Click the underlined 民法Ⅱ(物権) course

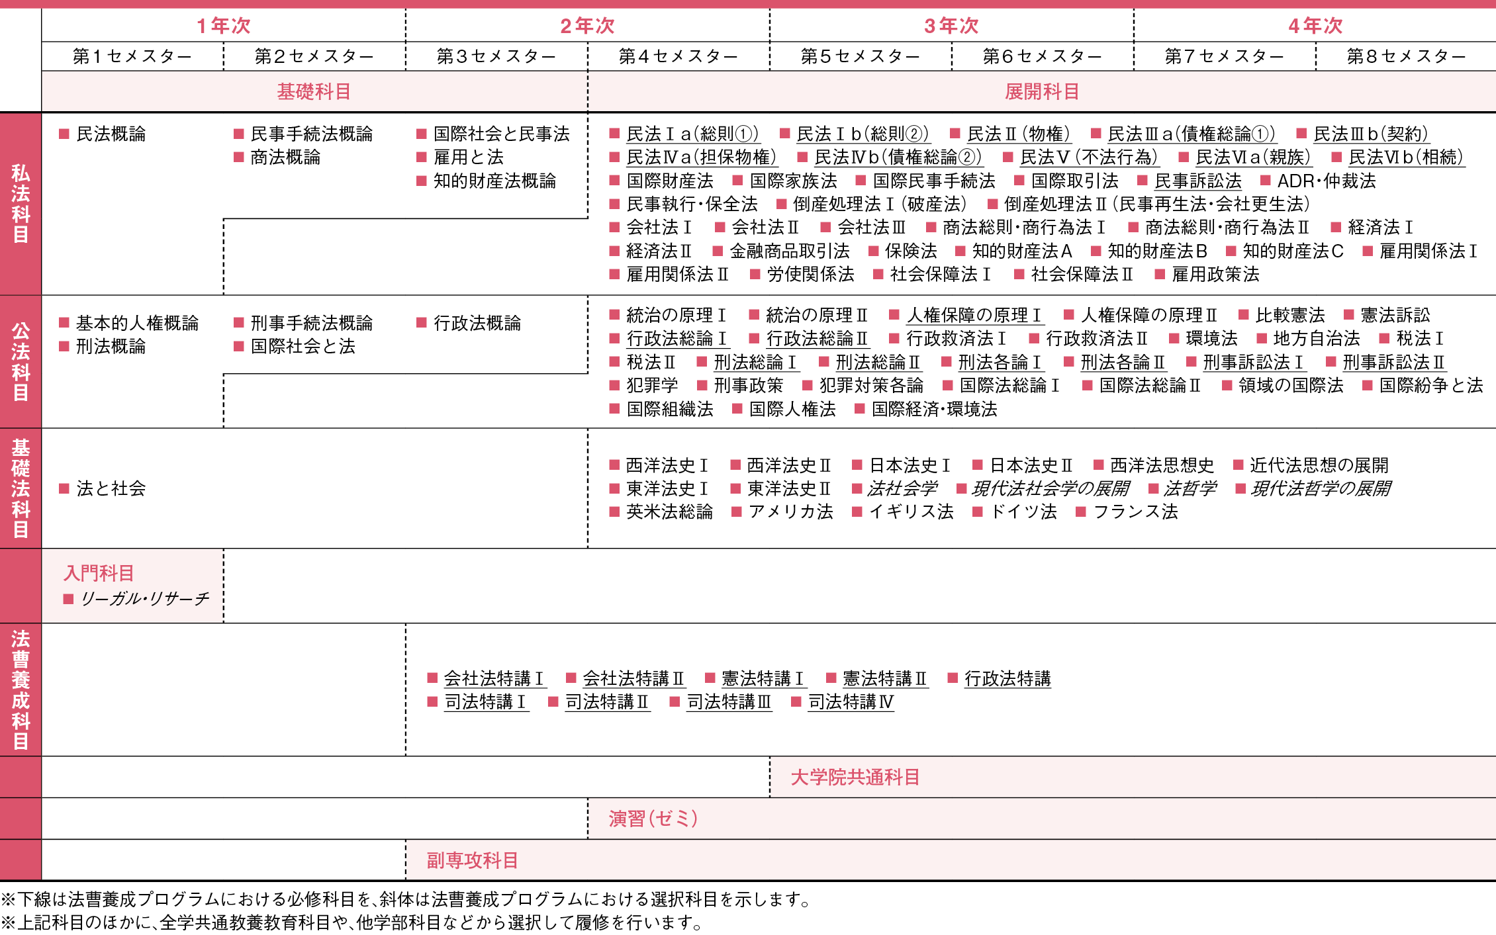click(x=1019, y=134)
